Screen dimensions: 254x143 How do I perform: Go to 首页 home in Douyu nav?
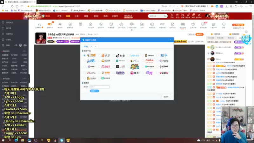(59, 16)
